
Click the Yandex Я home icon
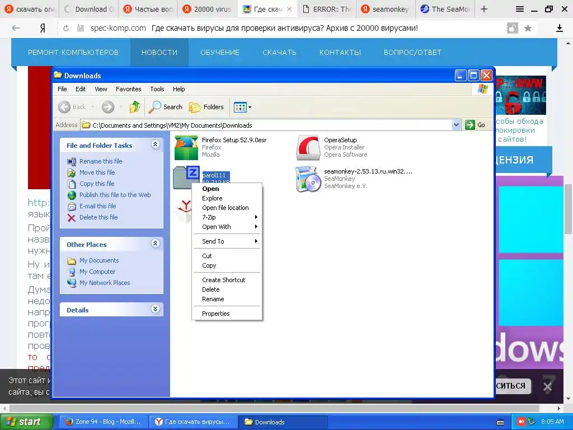[x=43, y=28]
